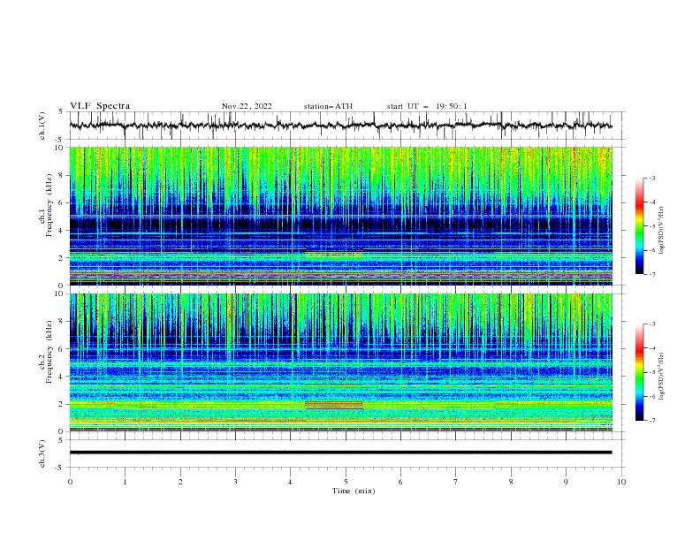The height and width of the screenshot is (541, 700).
Task: Click the "ch.3(V)" waveform axis label
Action: coord(42,453)
